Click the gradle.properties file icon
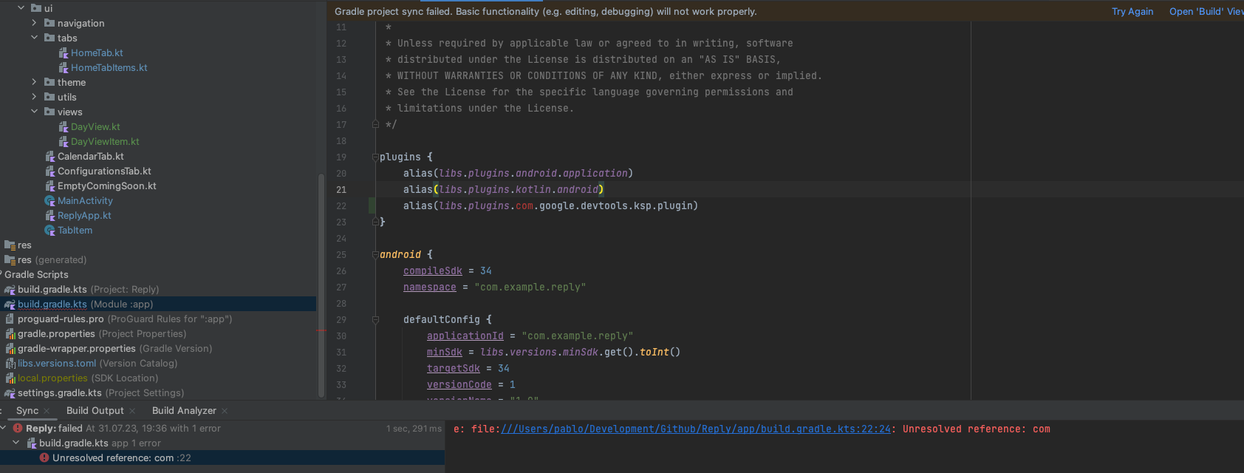The image size is (1244, 473). tap(10, 334)
